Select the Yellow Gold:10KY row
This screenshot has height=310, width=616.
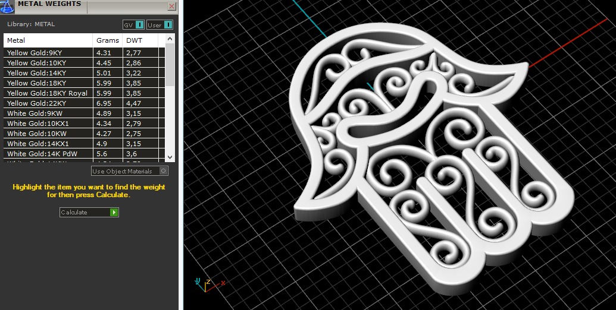[x=84, y=63]
